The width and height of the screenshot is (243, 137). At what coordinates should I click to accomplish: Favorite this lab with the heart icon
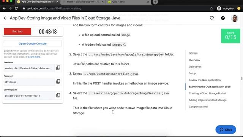tap(212, 18)
